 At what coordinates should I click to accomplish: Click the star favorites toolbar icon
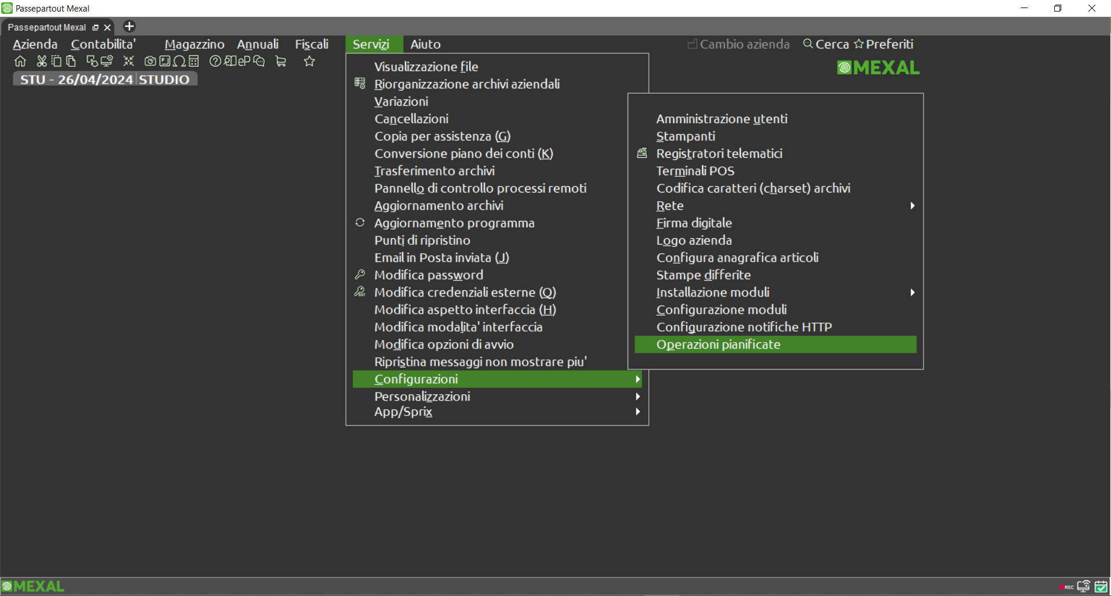pyautogui.click(x=309, y=61)
